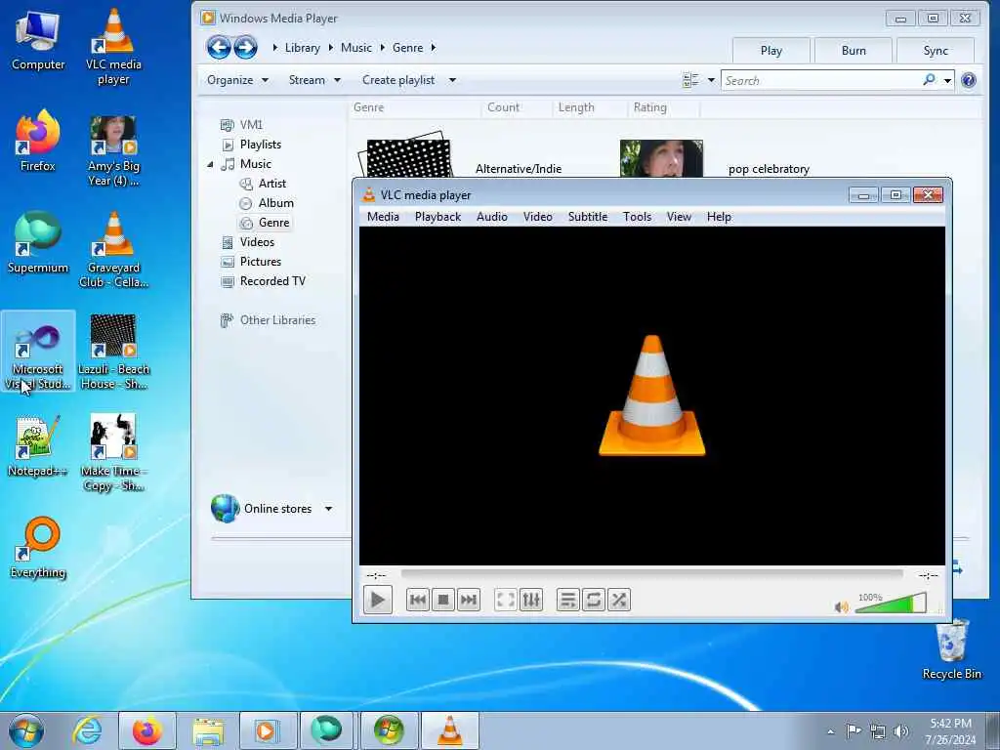
Task: Click Library in the breadcrumb
Action: pos(303,48)
